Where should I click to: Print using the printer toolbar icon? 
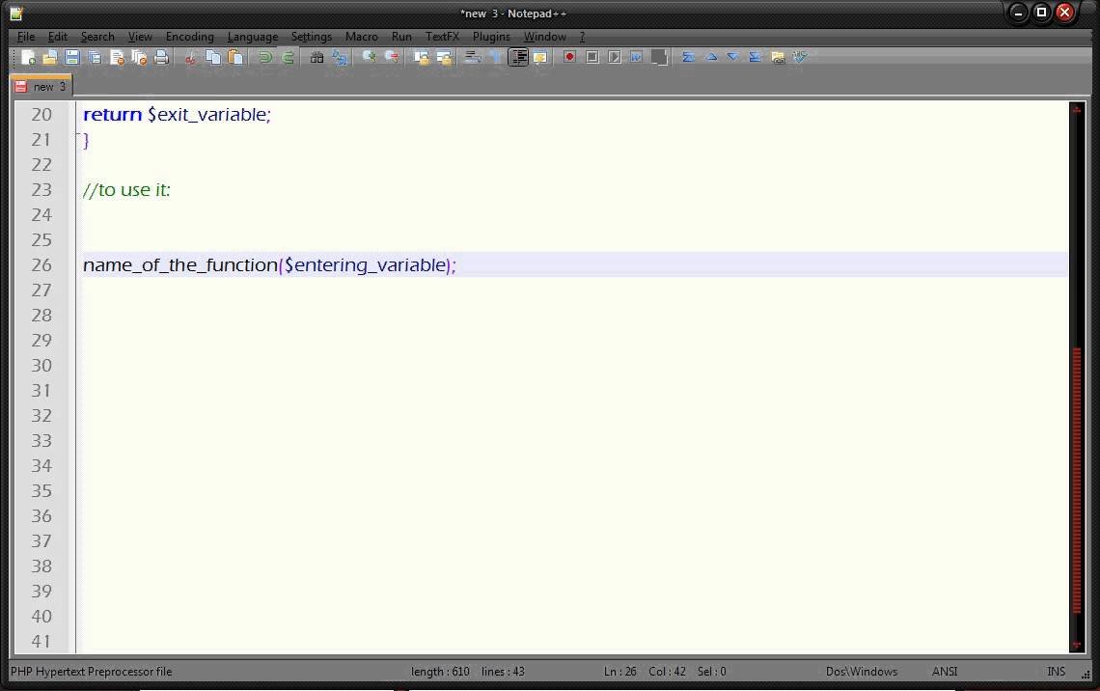point(161,58)
